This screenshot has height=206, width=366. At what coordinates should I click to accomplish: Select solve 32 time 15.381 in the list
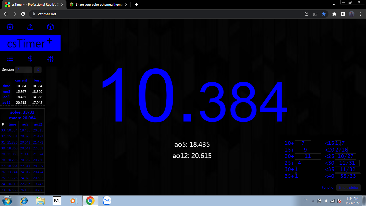pos(12,136)
